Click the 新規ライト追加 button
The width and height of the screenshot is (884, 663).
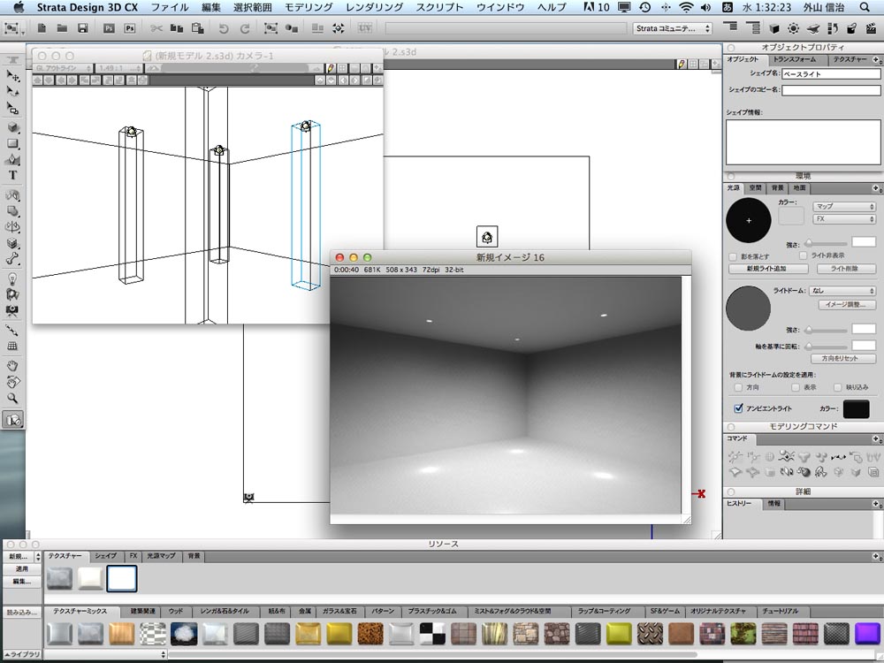[x=766, y=269]
